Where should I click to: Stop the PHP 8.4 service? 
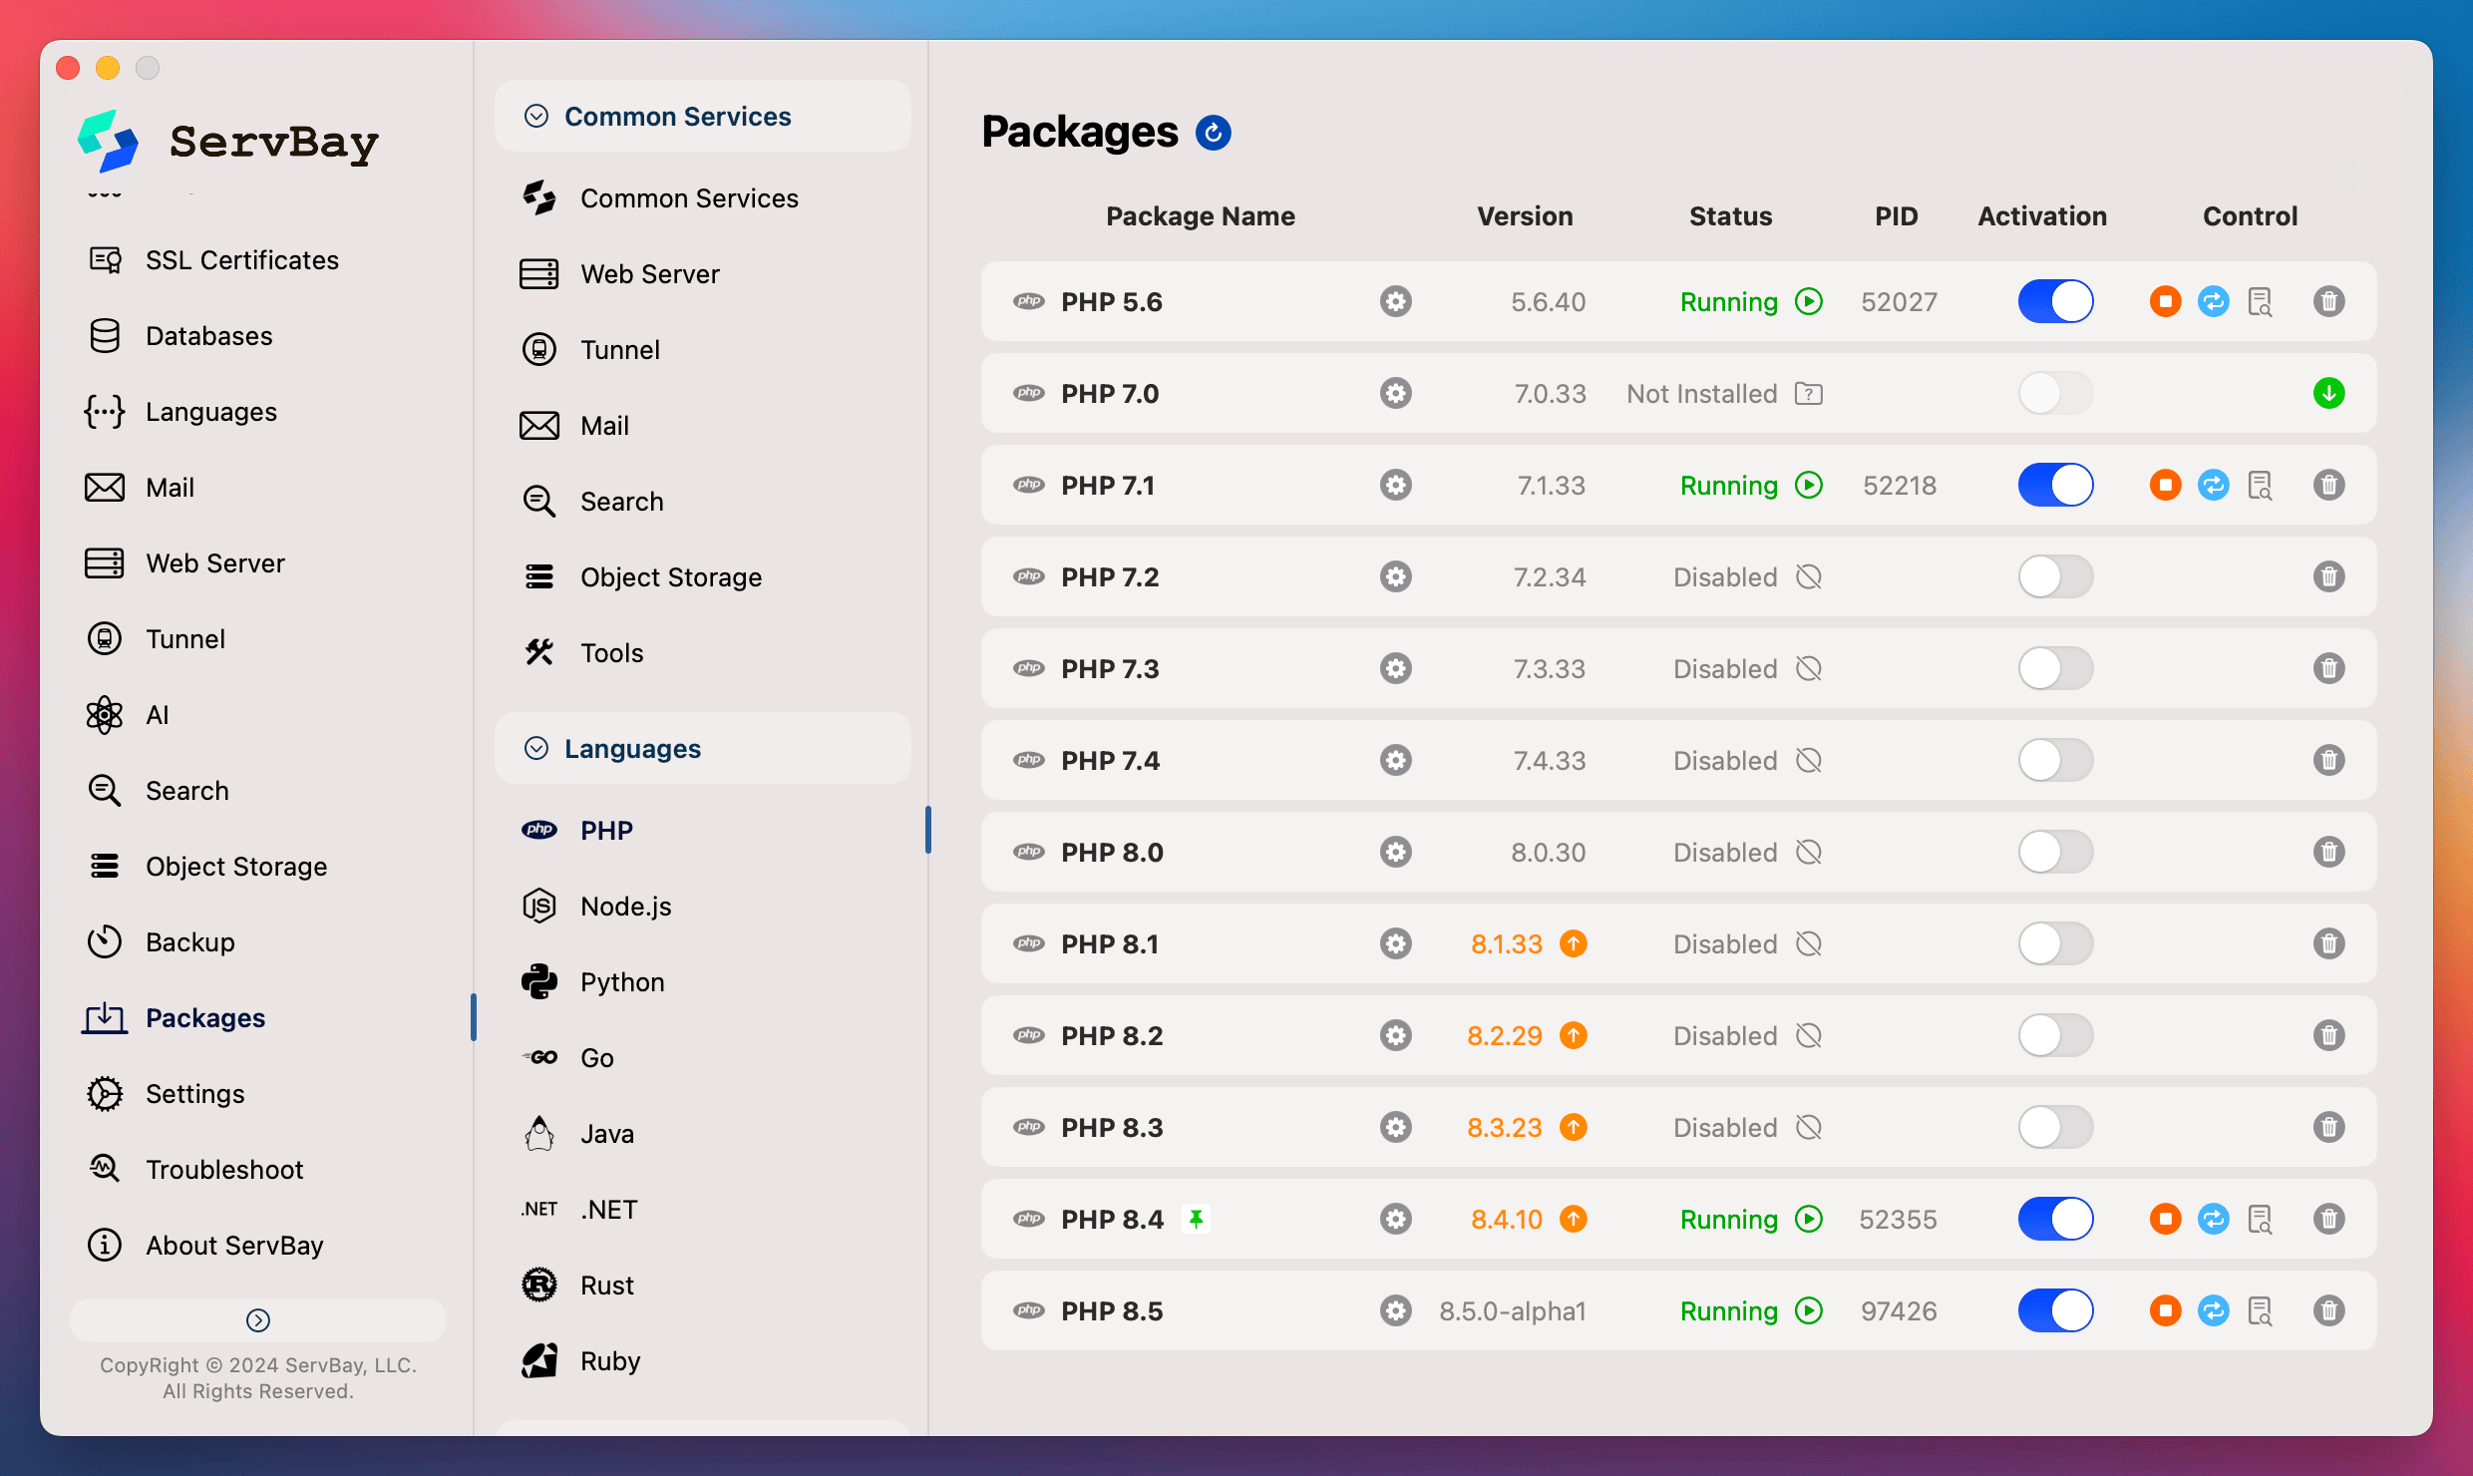(2165, 1219)
